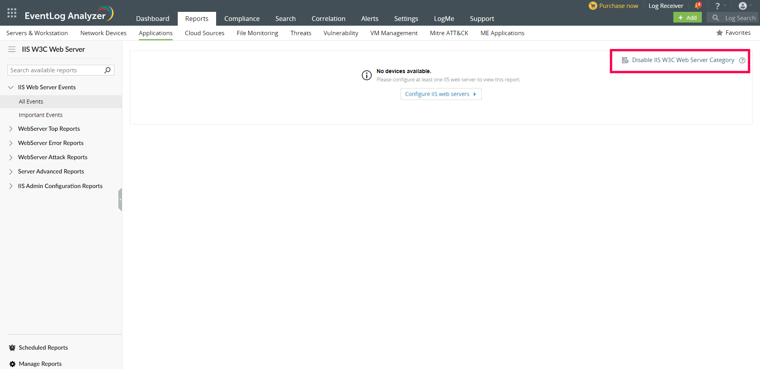Go to the Support tab
Screen dimensions: 760x369
tap(482, 19)
